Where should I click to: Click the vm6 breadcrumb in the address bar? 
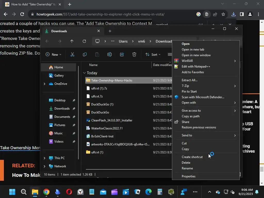pos(142,41)
